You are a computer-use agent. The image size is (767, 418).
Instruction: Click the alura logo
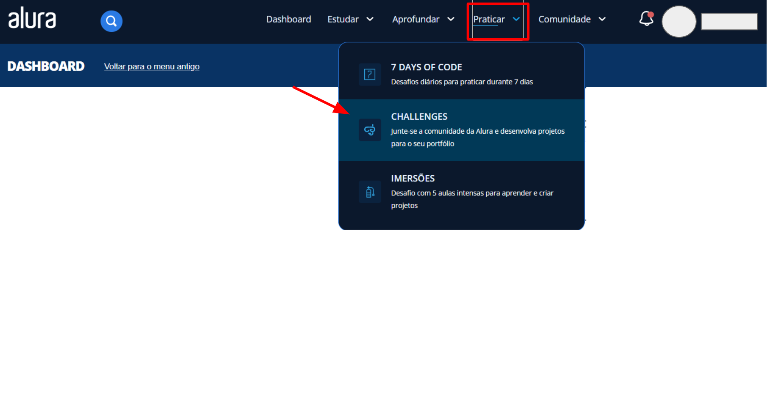(32, 19)
